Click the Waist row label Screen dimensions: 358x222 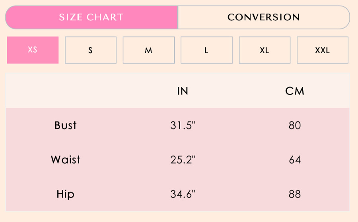point(66,160)
